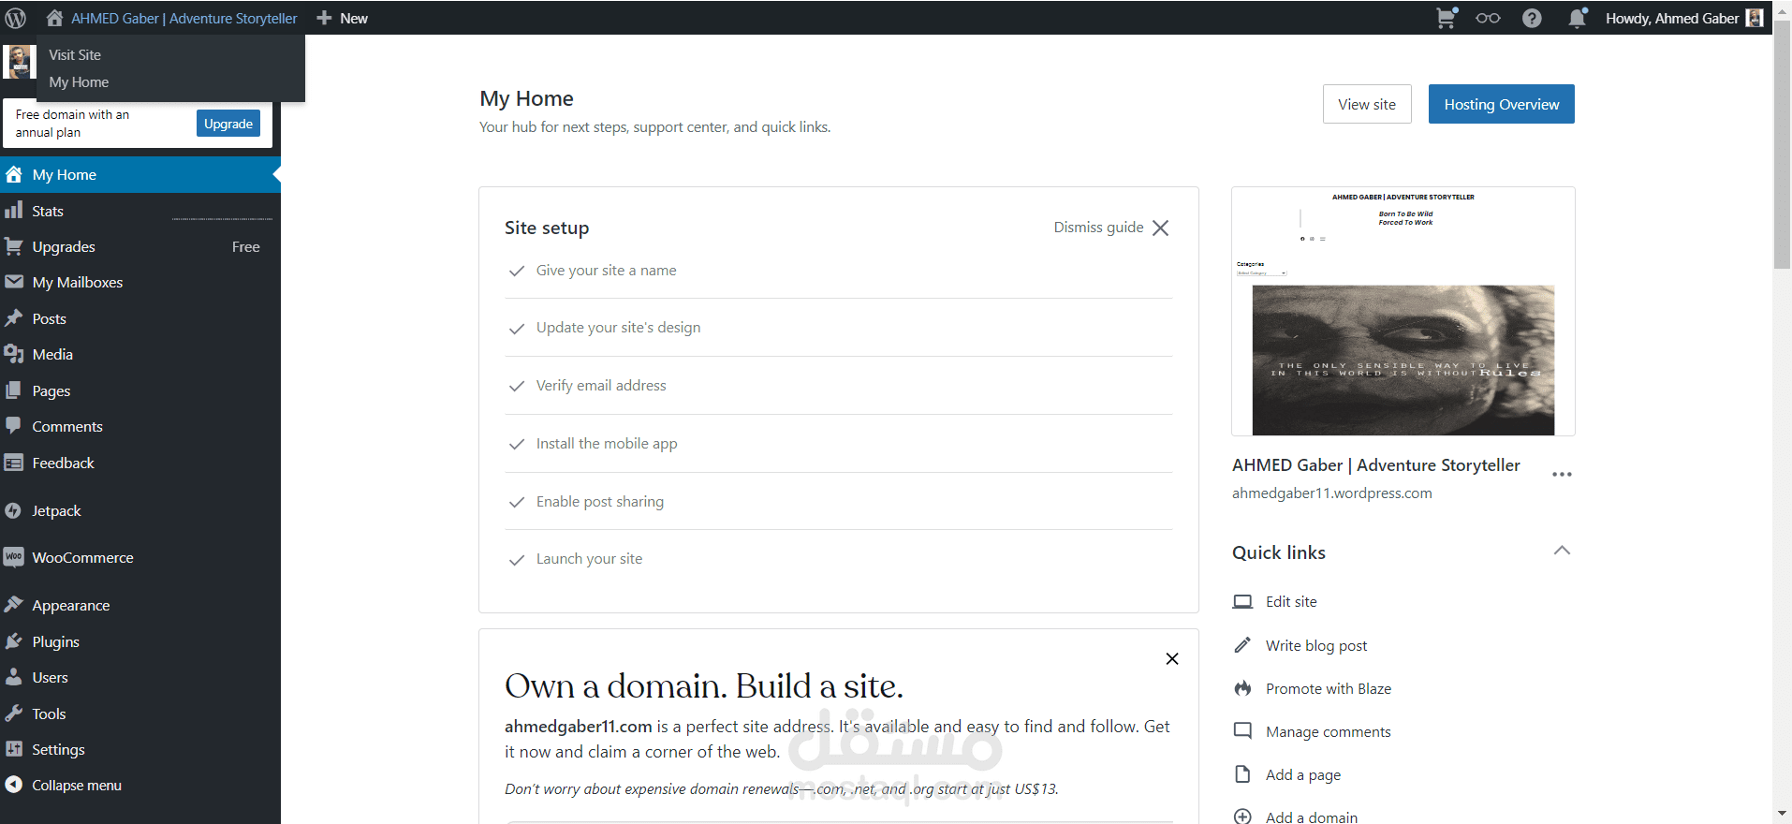Select the Give your site a name step
The height and width of the screenshot is (824, 1792).
tap(838, 271)
